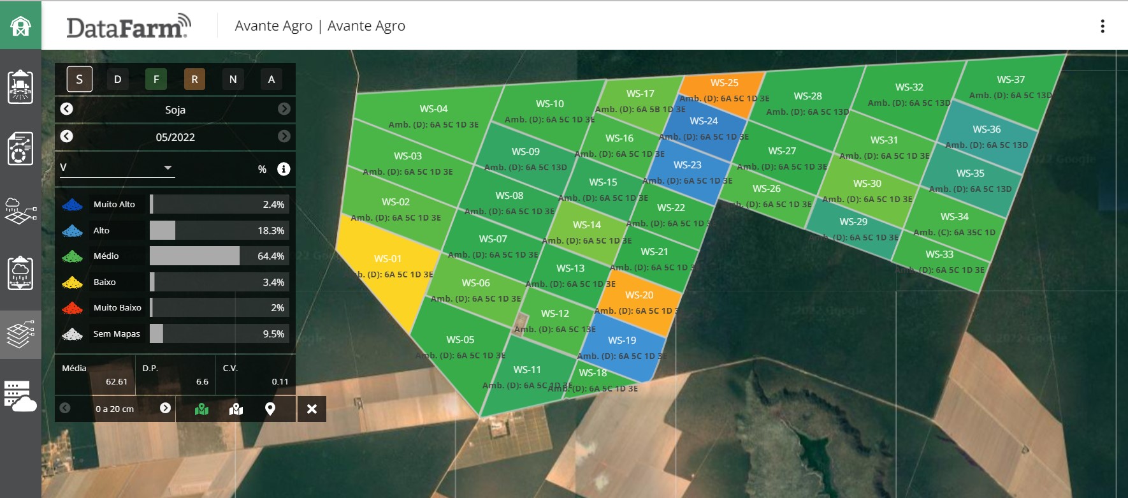This screenshot has height=498, width=1128.
Task: Click the Médio 64.4% bar
Action: pyautogui.click(x=219, y=256)
